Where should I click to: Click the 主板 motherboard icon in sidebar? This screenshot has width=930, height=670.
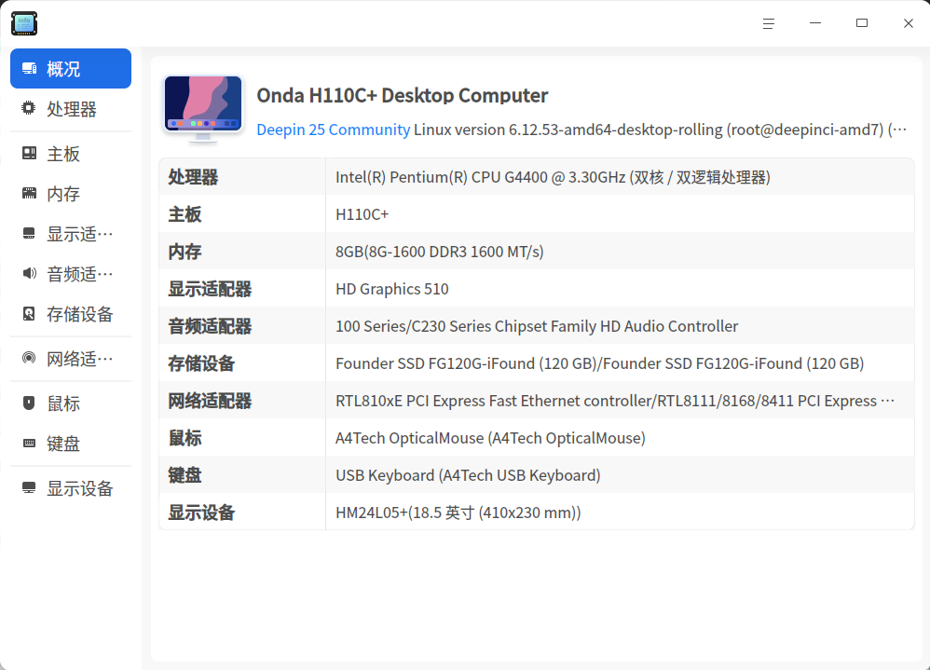point(29,154)
